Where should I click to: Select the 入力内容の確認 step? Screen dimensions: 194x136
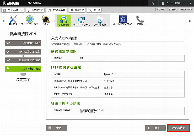(x=23, y=69)
